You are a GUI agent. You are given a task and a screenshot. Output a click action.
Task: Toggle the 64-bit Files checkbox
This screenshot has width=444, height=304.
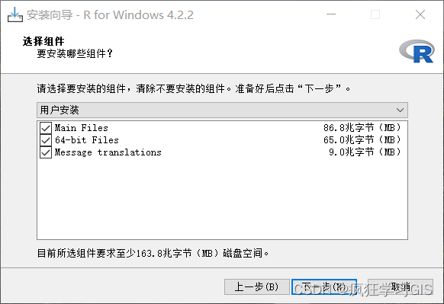(x=46, y=140)
